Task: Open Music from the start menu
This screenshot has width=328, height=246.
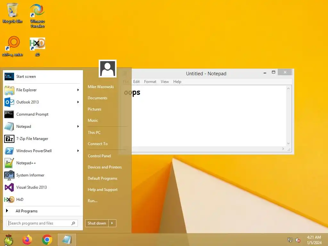Action: 93,120
